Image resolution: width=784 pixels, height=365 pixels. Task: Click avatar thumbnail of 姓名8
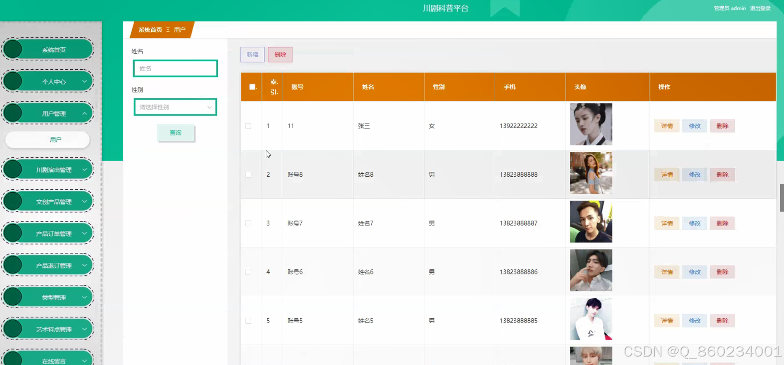coord(591,173)
